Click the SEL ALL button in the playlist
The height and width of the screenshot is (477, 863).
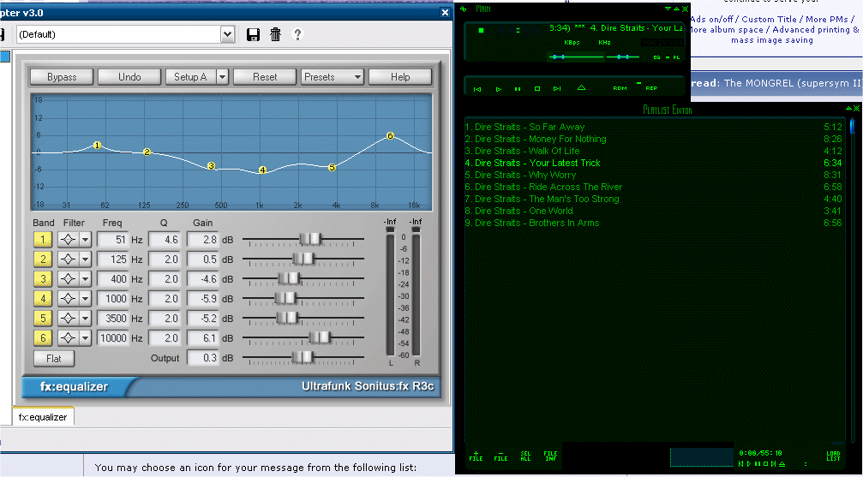pyautogui.click(x=525, y=456)
